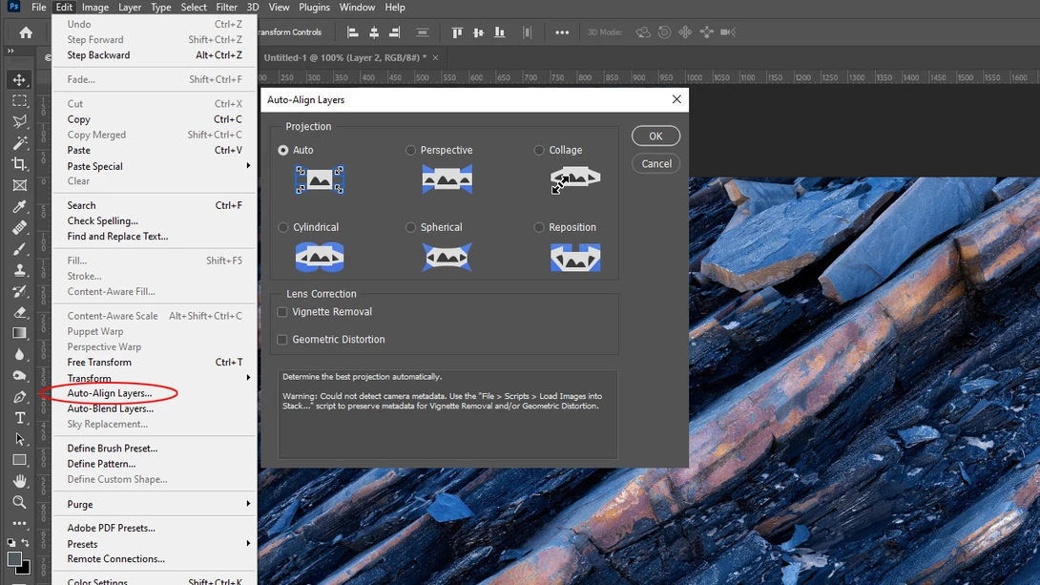Select the Hand tool
The width and height of the screenshot is (1040, 585).
point(19,481)
